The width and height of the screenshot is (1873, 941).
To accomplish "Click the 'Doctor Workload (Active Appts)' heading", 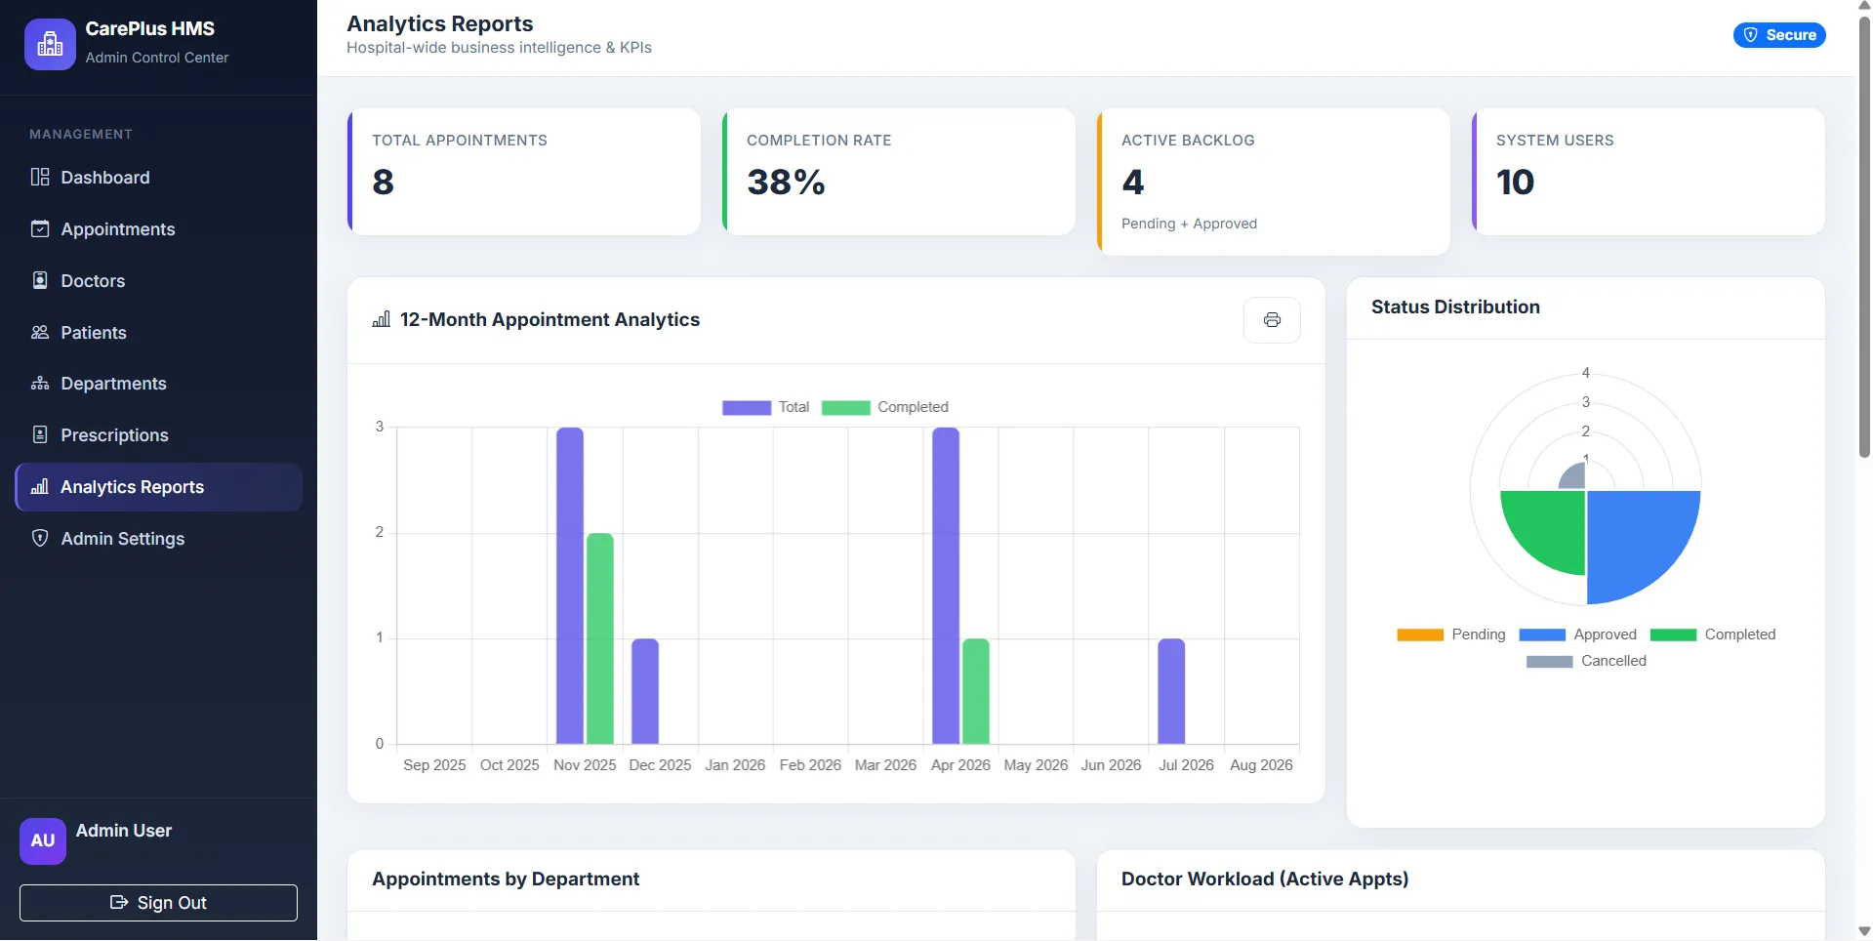I will pos(1265,879).
